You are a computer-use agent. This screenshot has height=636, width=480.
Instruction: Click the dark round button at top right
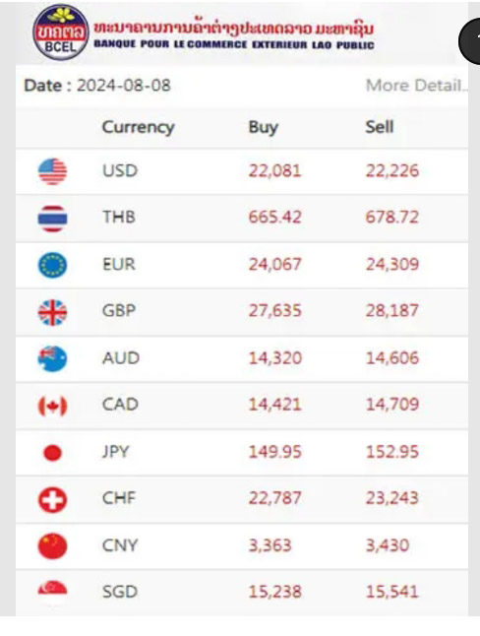[x=470, y=41]
